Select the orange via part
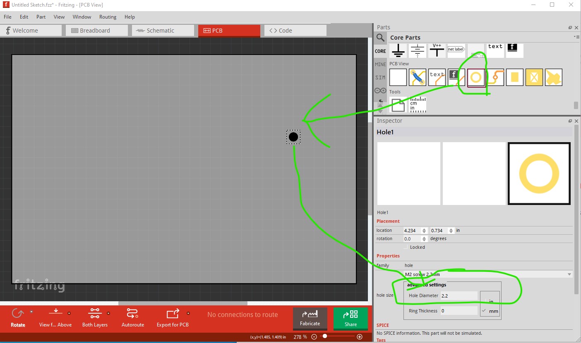This screenshot has height=343, width=581. click(495, 77)
